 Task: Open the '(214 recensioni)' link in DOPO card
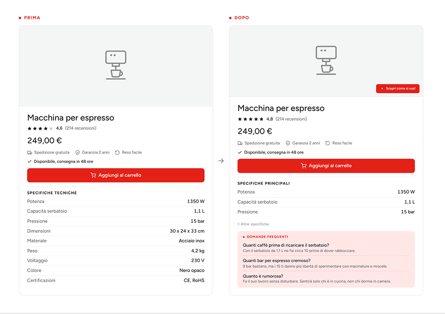click(291, 119)
